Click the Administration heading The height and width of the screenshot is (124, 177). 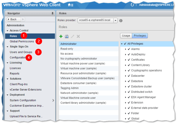16,25
